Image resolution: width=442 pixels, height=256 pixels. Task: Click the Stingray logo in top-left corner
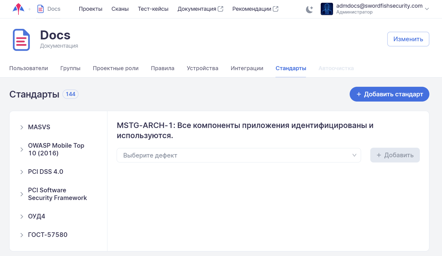(18, 9)
